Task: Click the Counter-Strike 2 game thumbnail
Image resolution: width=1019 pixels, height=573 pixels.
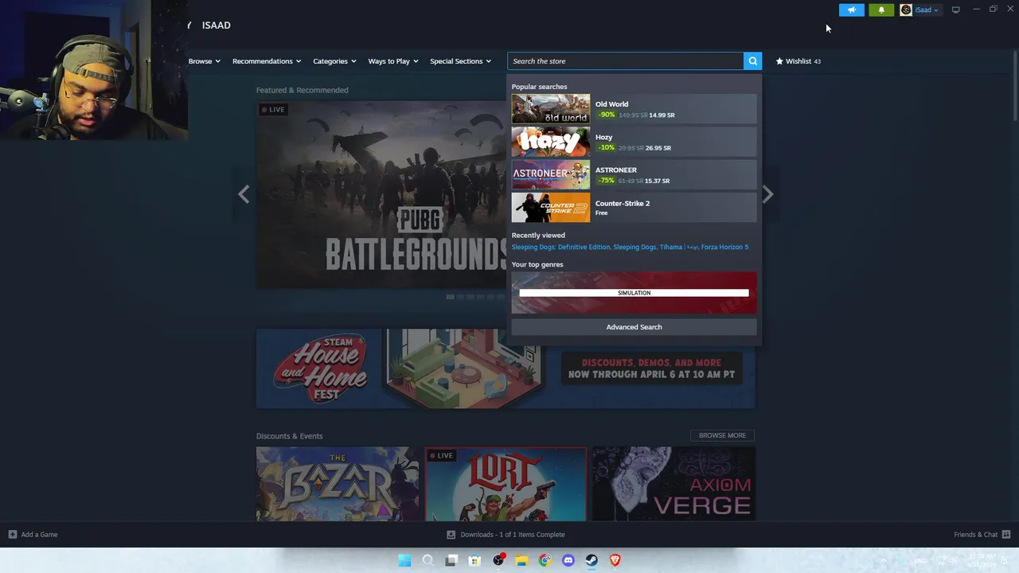Action: pyautogui.click(x=551, y=208)
